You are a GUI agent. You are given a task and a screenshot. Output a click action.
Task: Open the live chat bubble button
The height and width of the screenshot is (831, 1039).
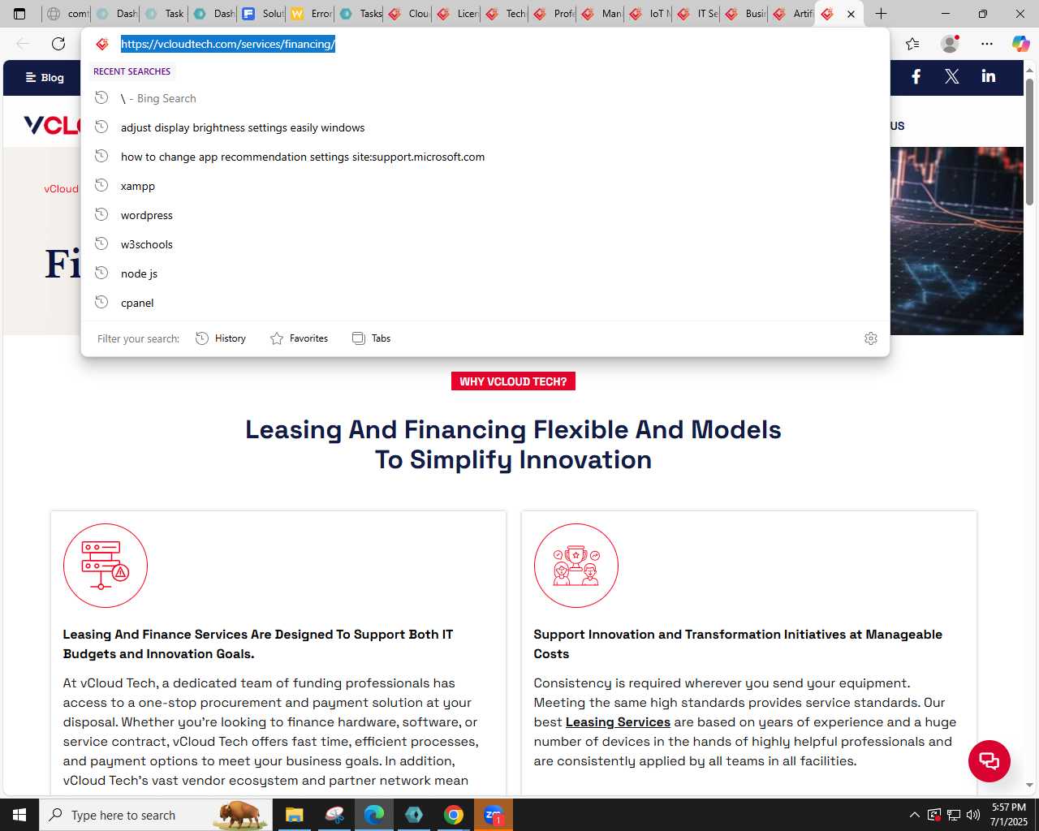point(989,761)
